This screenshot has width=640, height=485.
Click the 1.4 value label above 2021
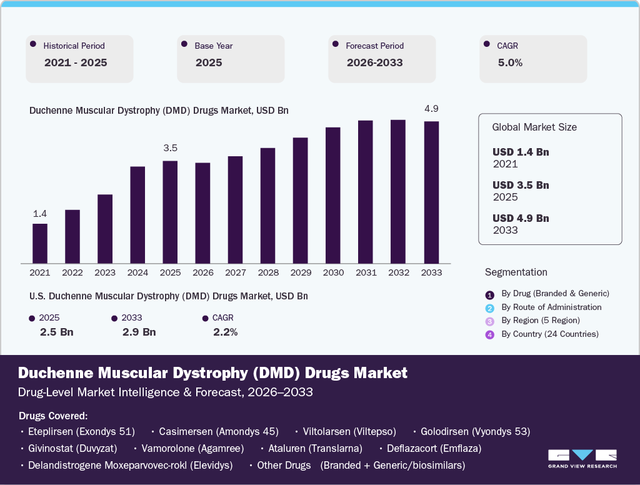[39, 214]
